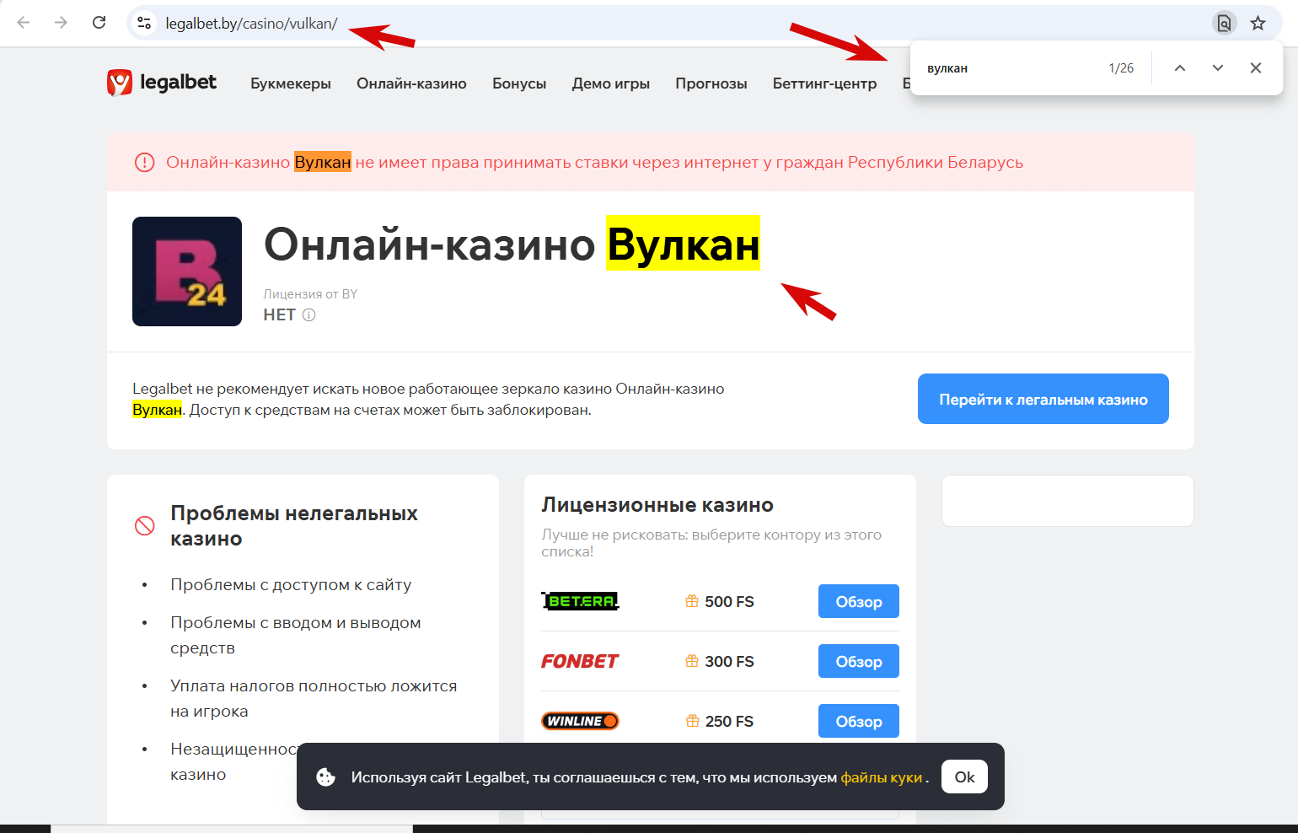Jump to next search match for вулкан

1218,68
